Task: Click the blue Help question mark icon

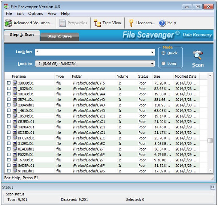Action: 162,23
